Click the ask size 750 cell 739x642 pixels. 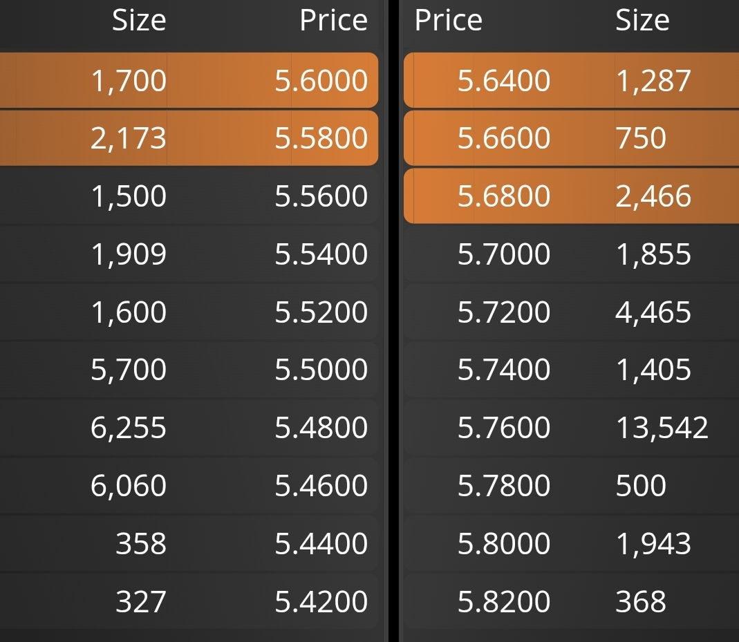[x=641, y=138]
